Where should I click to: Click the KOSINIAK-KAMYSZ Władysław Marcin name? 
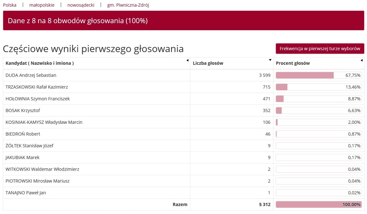click(x=44, y=122)
